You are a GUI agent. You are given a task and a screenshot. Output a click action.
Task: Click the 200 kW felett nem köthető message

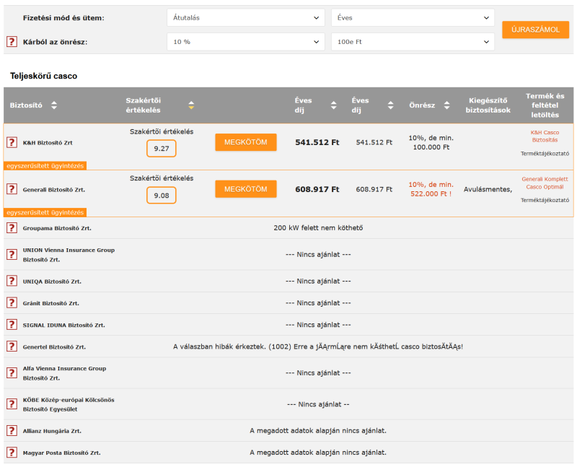[x=318, y=227]
